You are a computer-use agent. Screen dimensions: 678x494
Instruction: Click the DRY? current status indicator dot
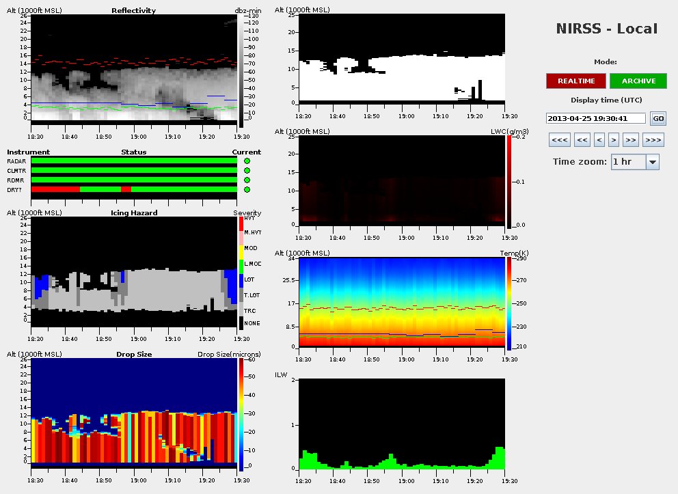coord(247,189)
